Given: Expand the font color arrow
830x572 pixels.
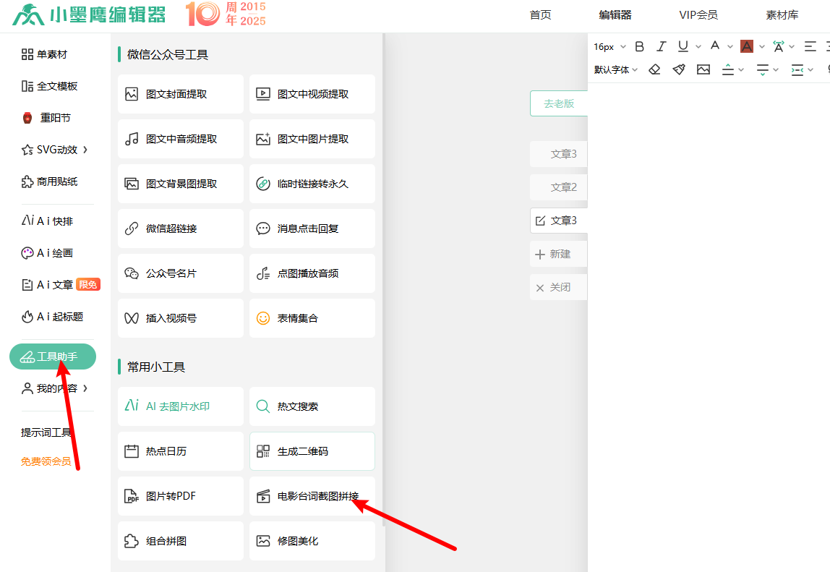Looking at the screenshot, I should tap(730, 47).
